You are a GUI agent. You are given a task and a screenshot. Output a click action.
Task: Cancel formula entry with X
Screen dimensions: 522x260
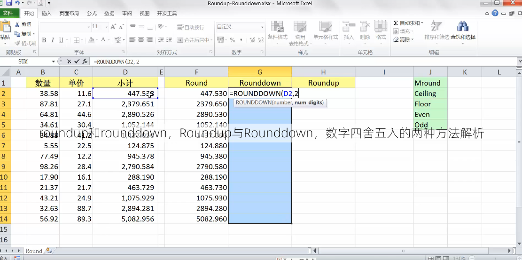click(69, 61)
